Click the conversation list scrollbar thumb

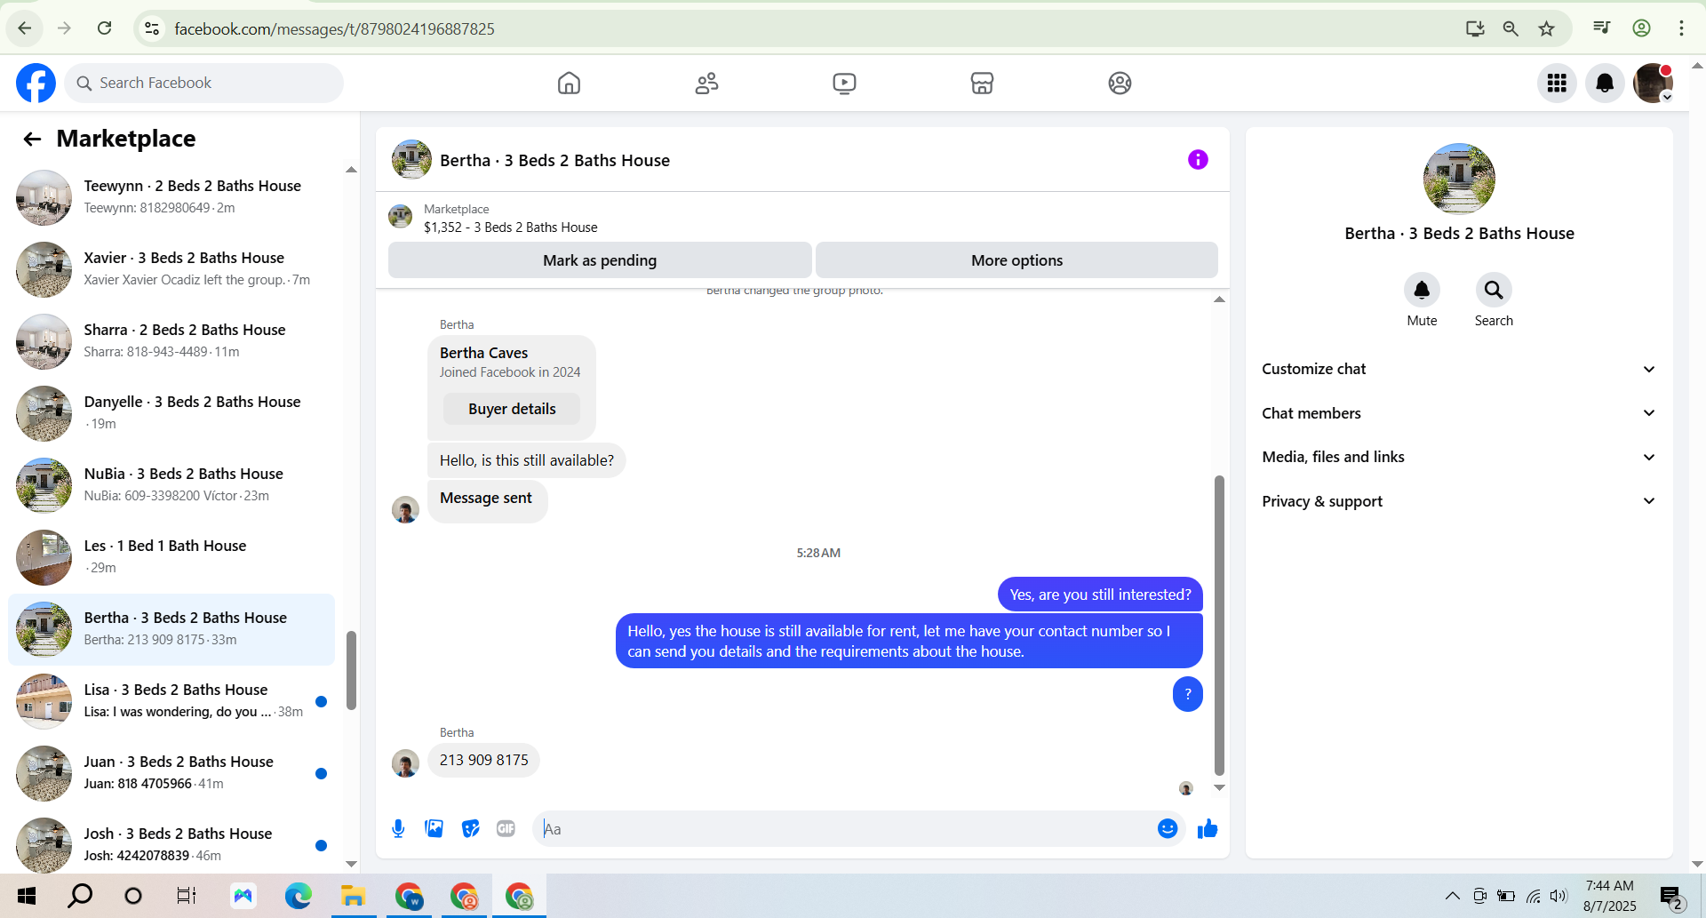point(351,671)
